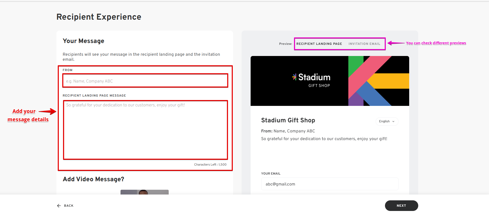This screenshot has height=216, width=489.
Task: Click the Stadium banner image in preview
Action: (x=330, y=81)
